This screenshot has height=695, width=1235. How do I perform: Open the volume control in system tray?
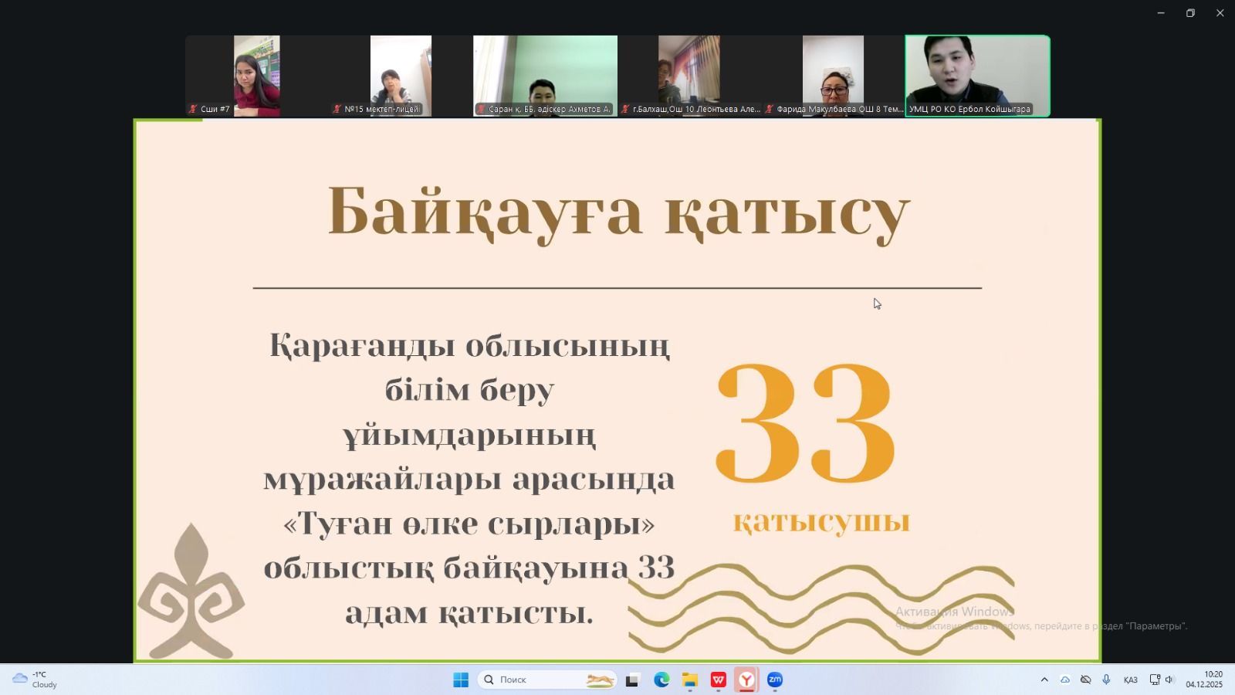coord(1169,680)
